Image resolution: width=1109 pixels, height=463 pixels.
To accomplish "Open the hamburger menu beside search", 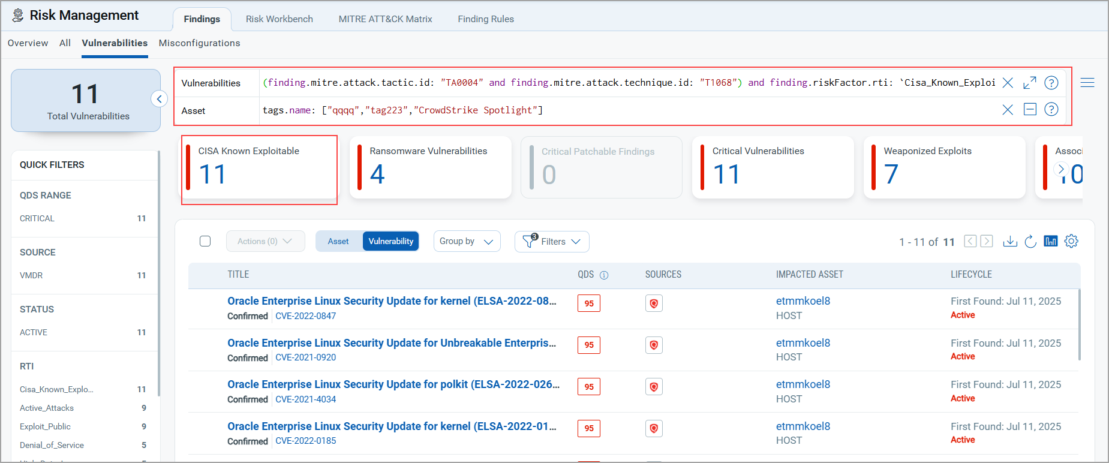I will pyautogui.click(x=1087, y=83).
